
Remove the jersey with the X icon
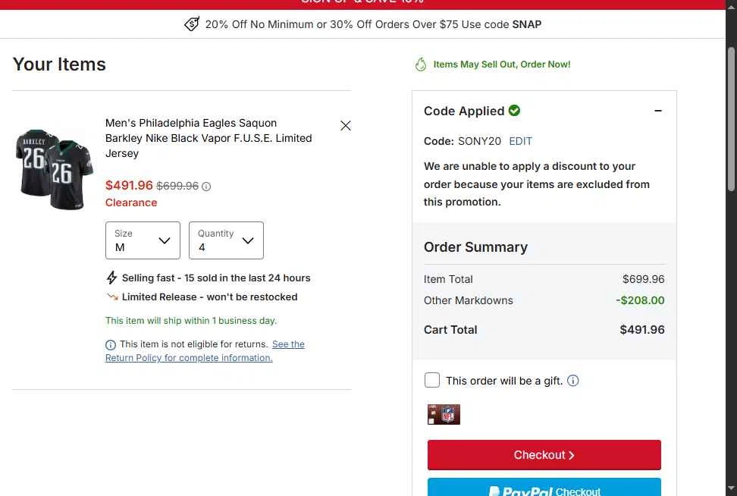[x=346, y=126]
